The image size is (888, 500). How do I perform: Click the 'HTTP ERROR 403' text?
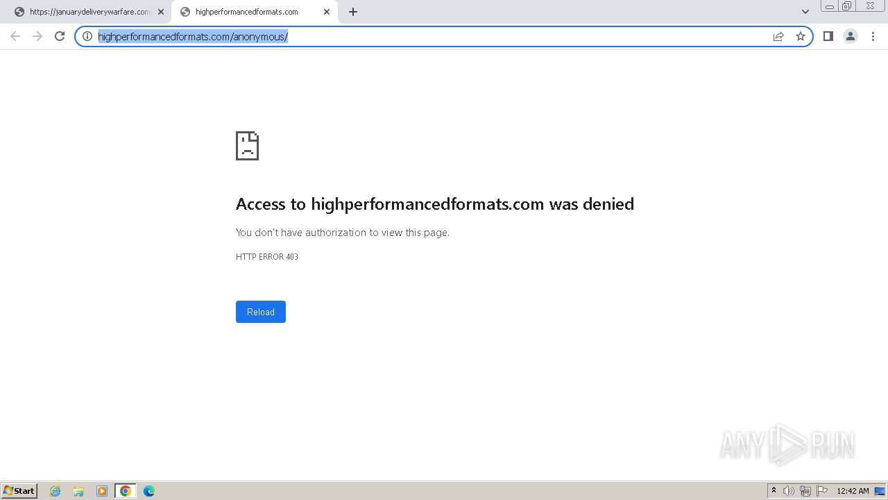[267, 257]
